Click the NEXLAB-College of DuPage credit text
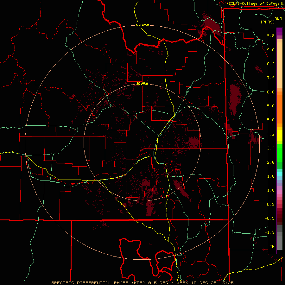285x285 pixels. tap(253, 3)
